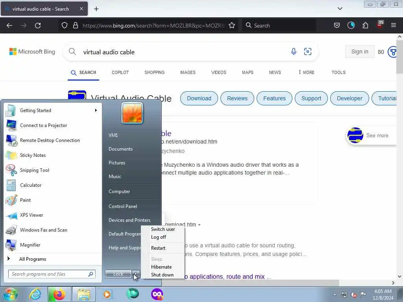Switch to Bing IMAGES tab
The image size is (403, 302).
(188, 72)
